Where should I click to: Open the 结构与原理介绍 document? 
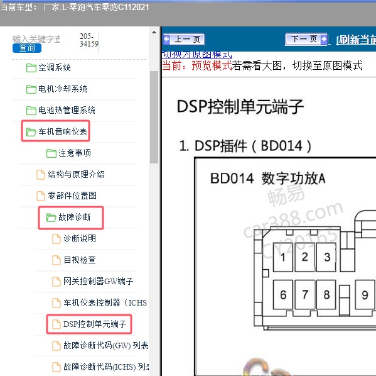click(x=76, y=174)
